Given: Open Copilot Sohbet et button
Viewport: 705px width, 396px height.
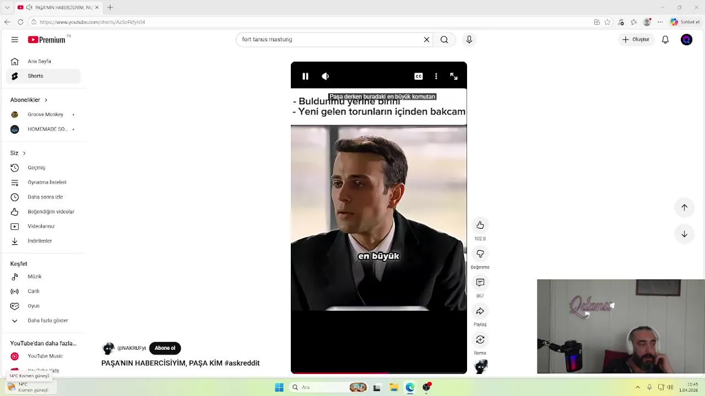Looking at the screenshot, I should pyautogui.click(x=685, y=22).
